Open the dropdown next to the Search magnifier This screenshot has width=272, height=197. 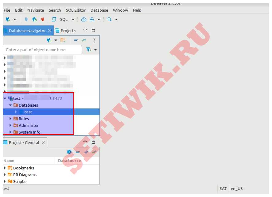pyautogui.click(x=116, y=19)
